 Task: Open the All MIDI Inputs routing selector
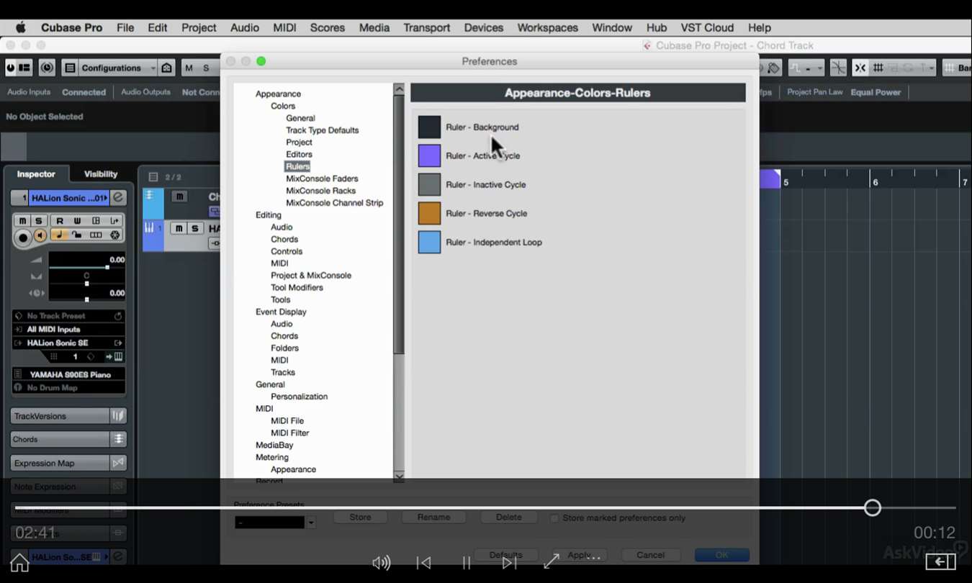coord(68,329)
